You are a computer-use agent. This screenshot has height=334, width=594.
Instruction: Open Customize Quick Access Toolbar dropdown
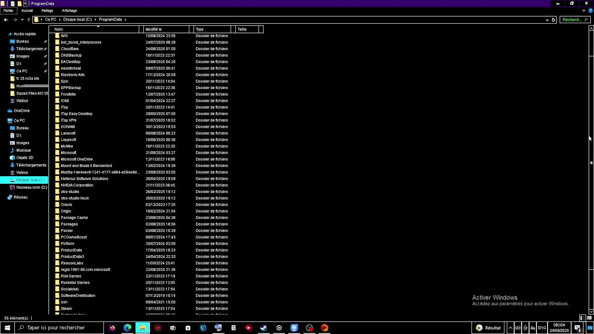(25, 3)
